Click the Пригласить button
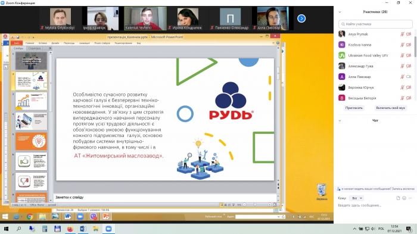This screenshot has width=417, height=234. pos(354,108)
